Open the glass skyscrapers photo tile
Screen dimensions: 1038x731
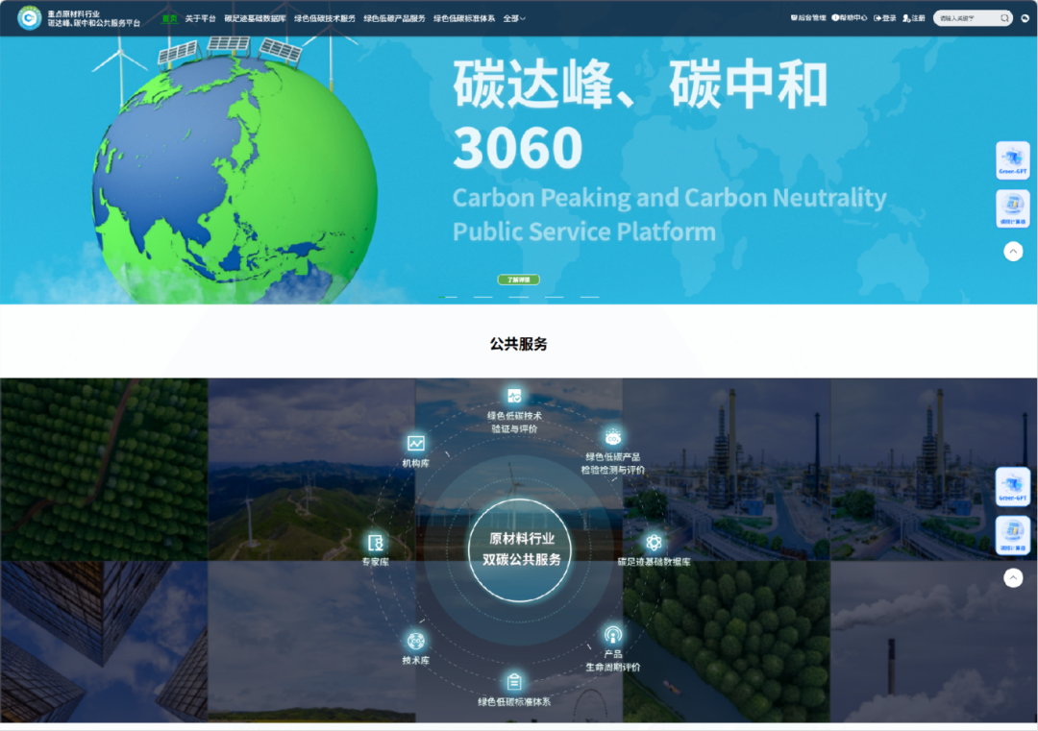(x=104, y=642)
